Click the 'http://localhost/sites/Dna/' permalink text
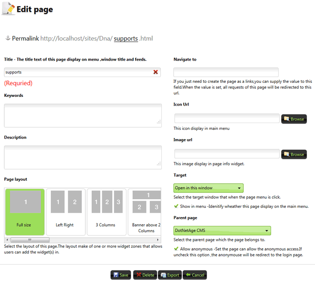The height and width of the screenshot is (282, 315). tap(77, 38)
